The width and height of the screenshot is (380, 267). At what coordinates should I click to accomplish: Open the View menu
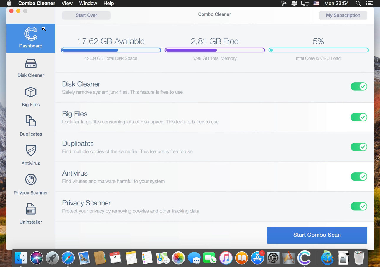[x=67, y=3]
